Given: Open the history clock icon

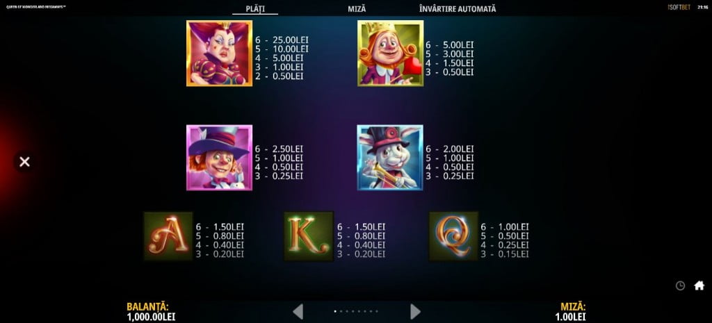Looking at the screenshot, I should point(680,285).
